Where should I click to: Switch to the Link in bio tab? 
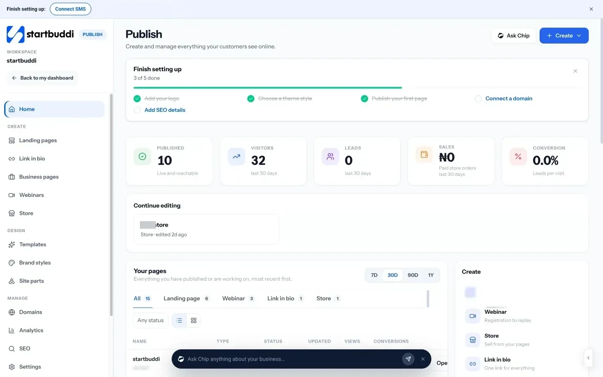tap(286, 299)
